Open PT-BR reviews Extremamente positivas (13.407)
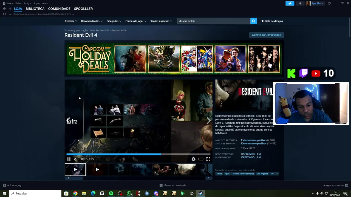 (x=259, y=144)
